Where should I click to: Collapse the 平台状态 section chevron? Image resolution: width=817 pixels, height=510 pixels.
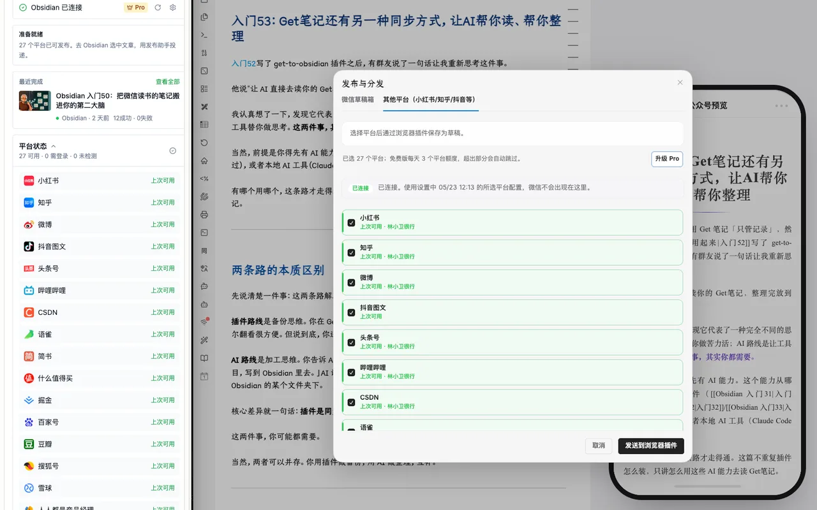click(x=54, y=146)
